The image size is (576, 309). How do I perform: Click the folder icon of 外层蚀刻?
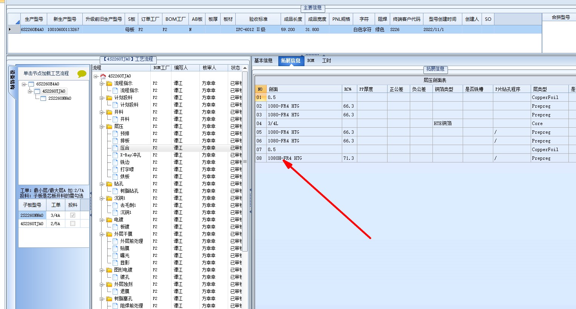point(110,284)
